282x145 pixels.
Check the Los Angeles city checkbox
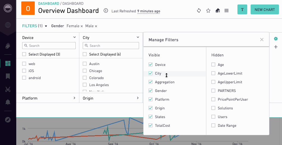[x=85, y=85]
